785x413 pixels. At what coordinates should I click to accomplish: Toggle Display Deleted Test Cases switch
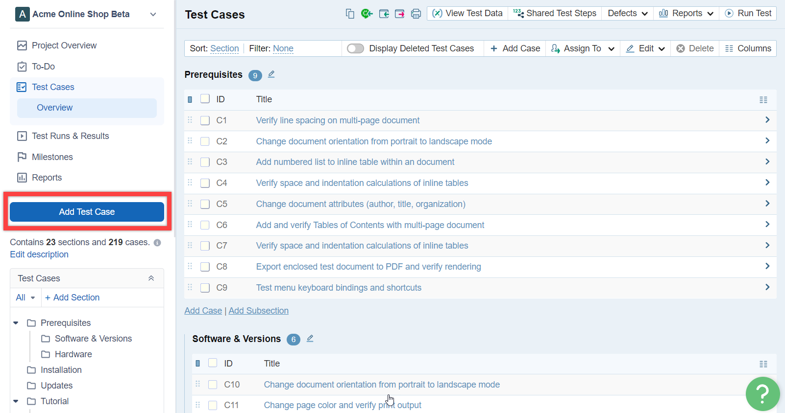coord(355,48)
